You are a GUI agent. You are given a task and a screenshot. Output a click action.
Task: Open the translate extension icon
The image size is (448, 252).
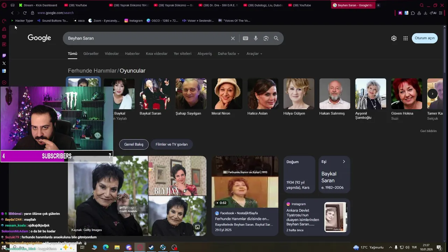click(x=406, y=13)
